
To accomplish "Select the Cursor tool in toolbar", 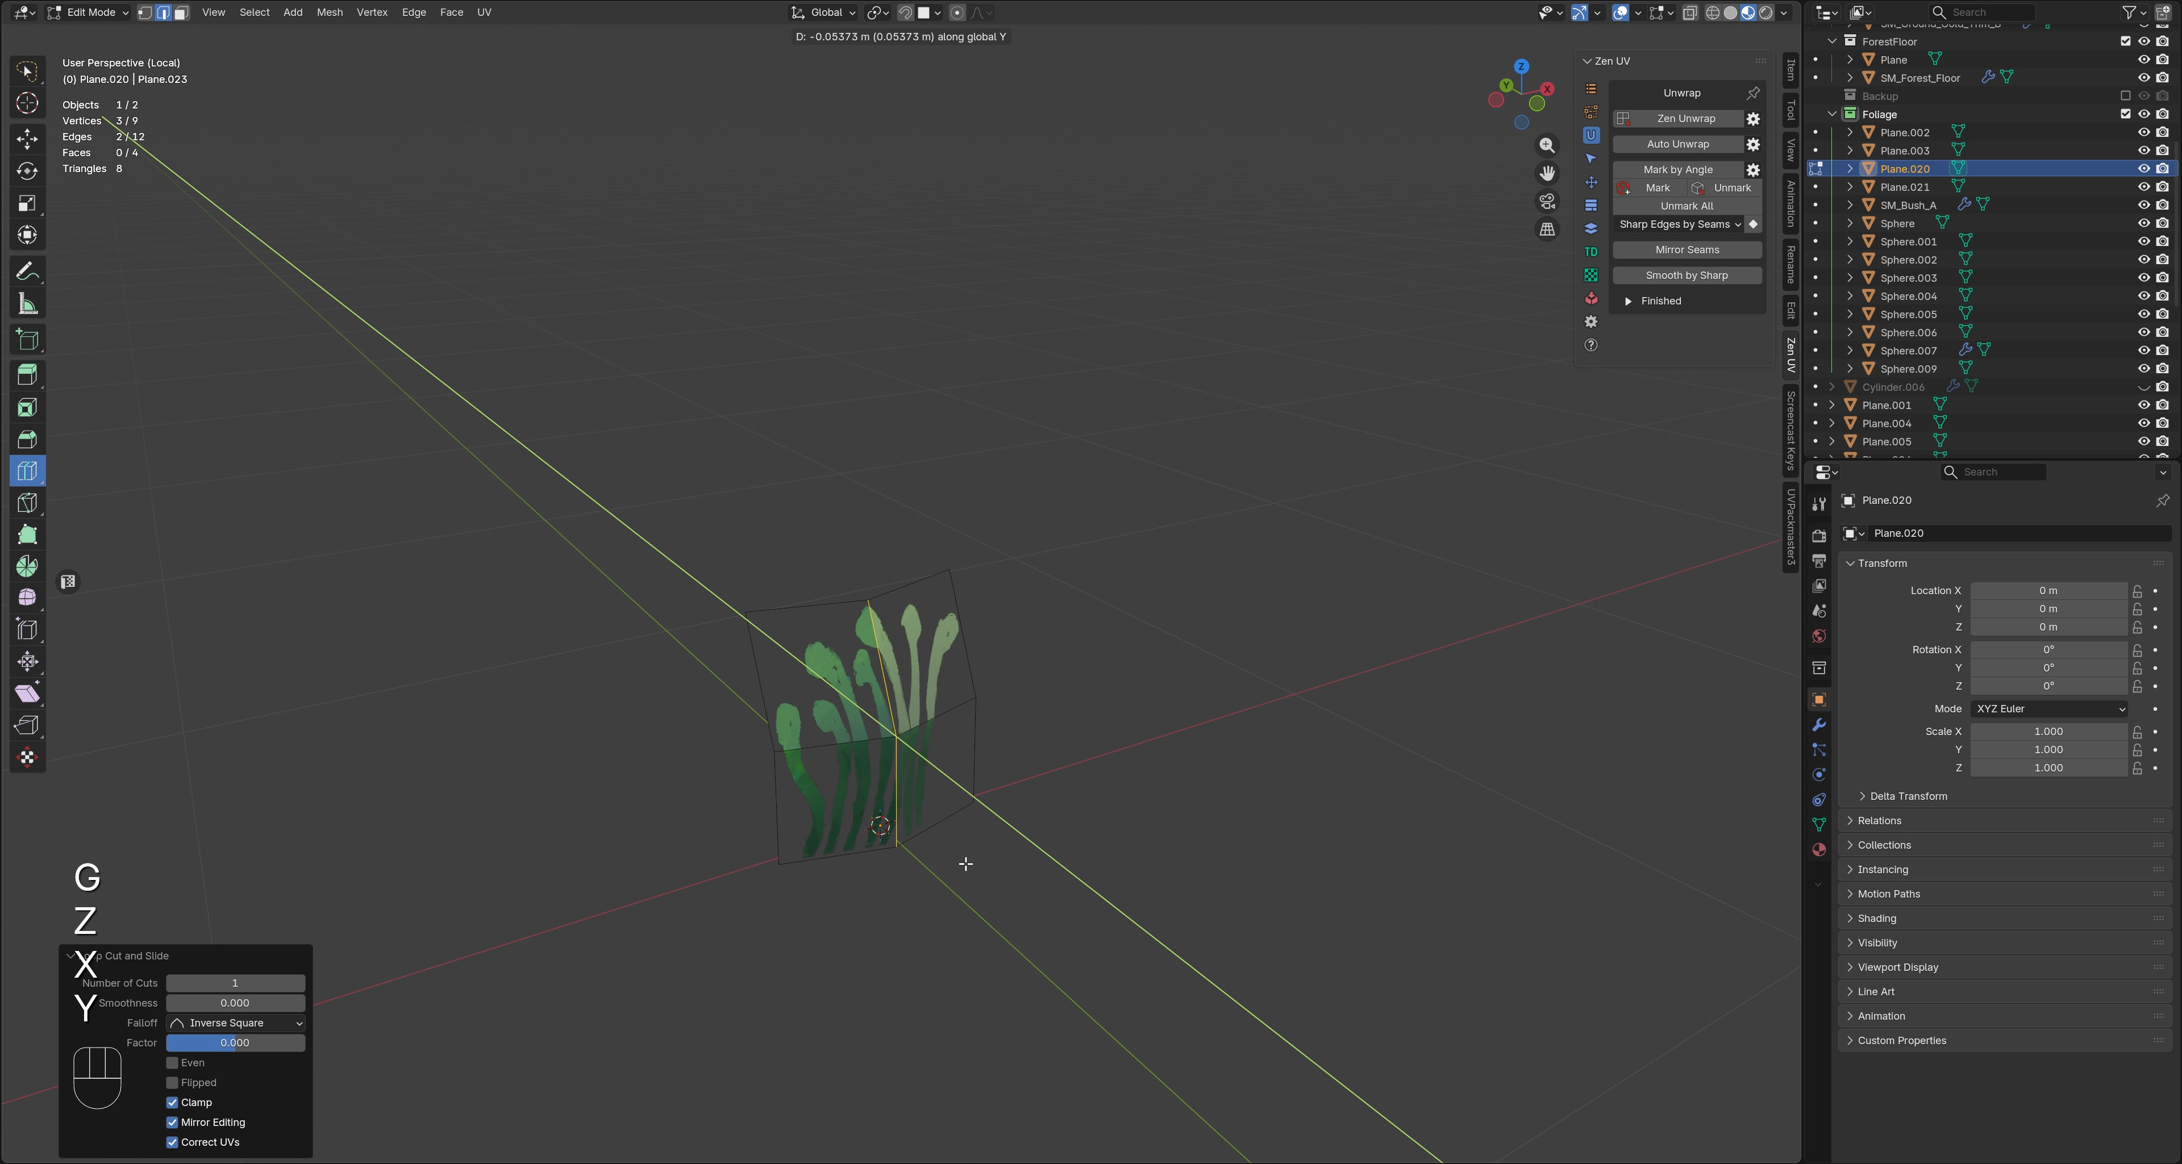I will [27, 103].
